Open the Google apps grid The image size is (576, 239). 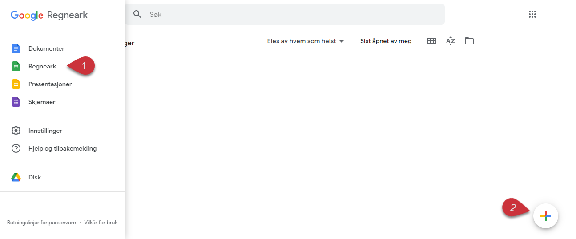[532, 14]
